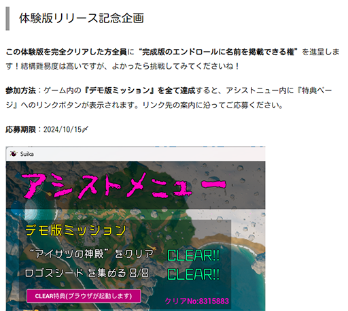Click the 2024/10/15 date text
This screenshot has height=311, width=348.
click(x=63, y=129)
